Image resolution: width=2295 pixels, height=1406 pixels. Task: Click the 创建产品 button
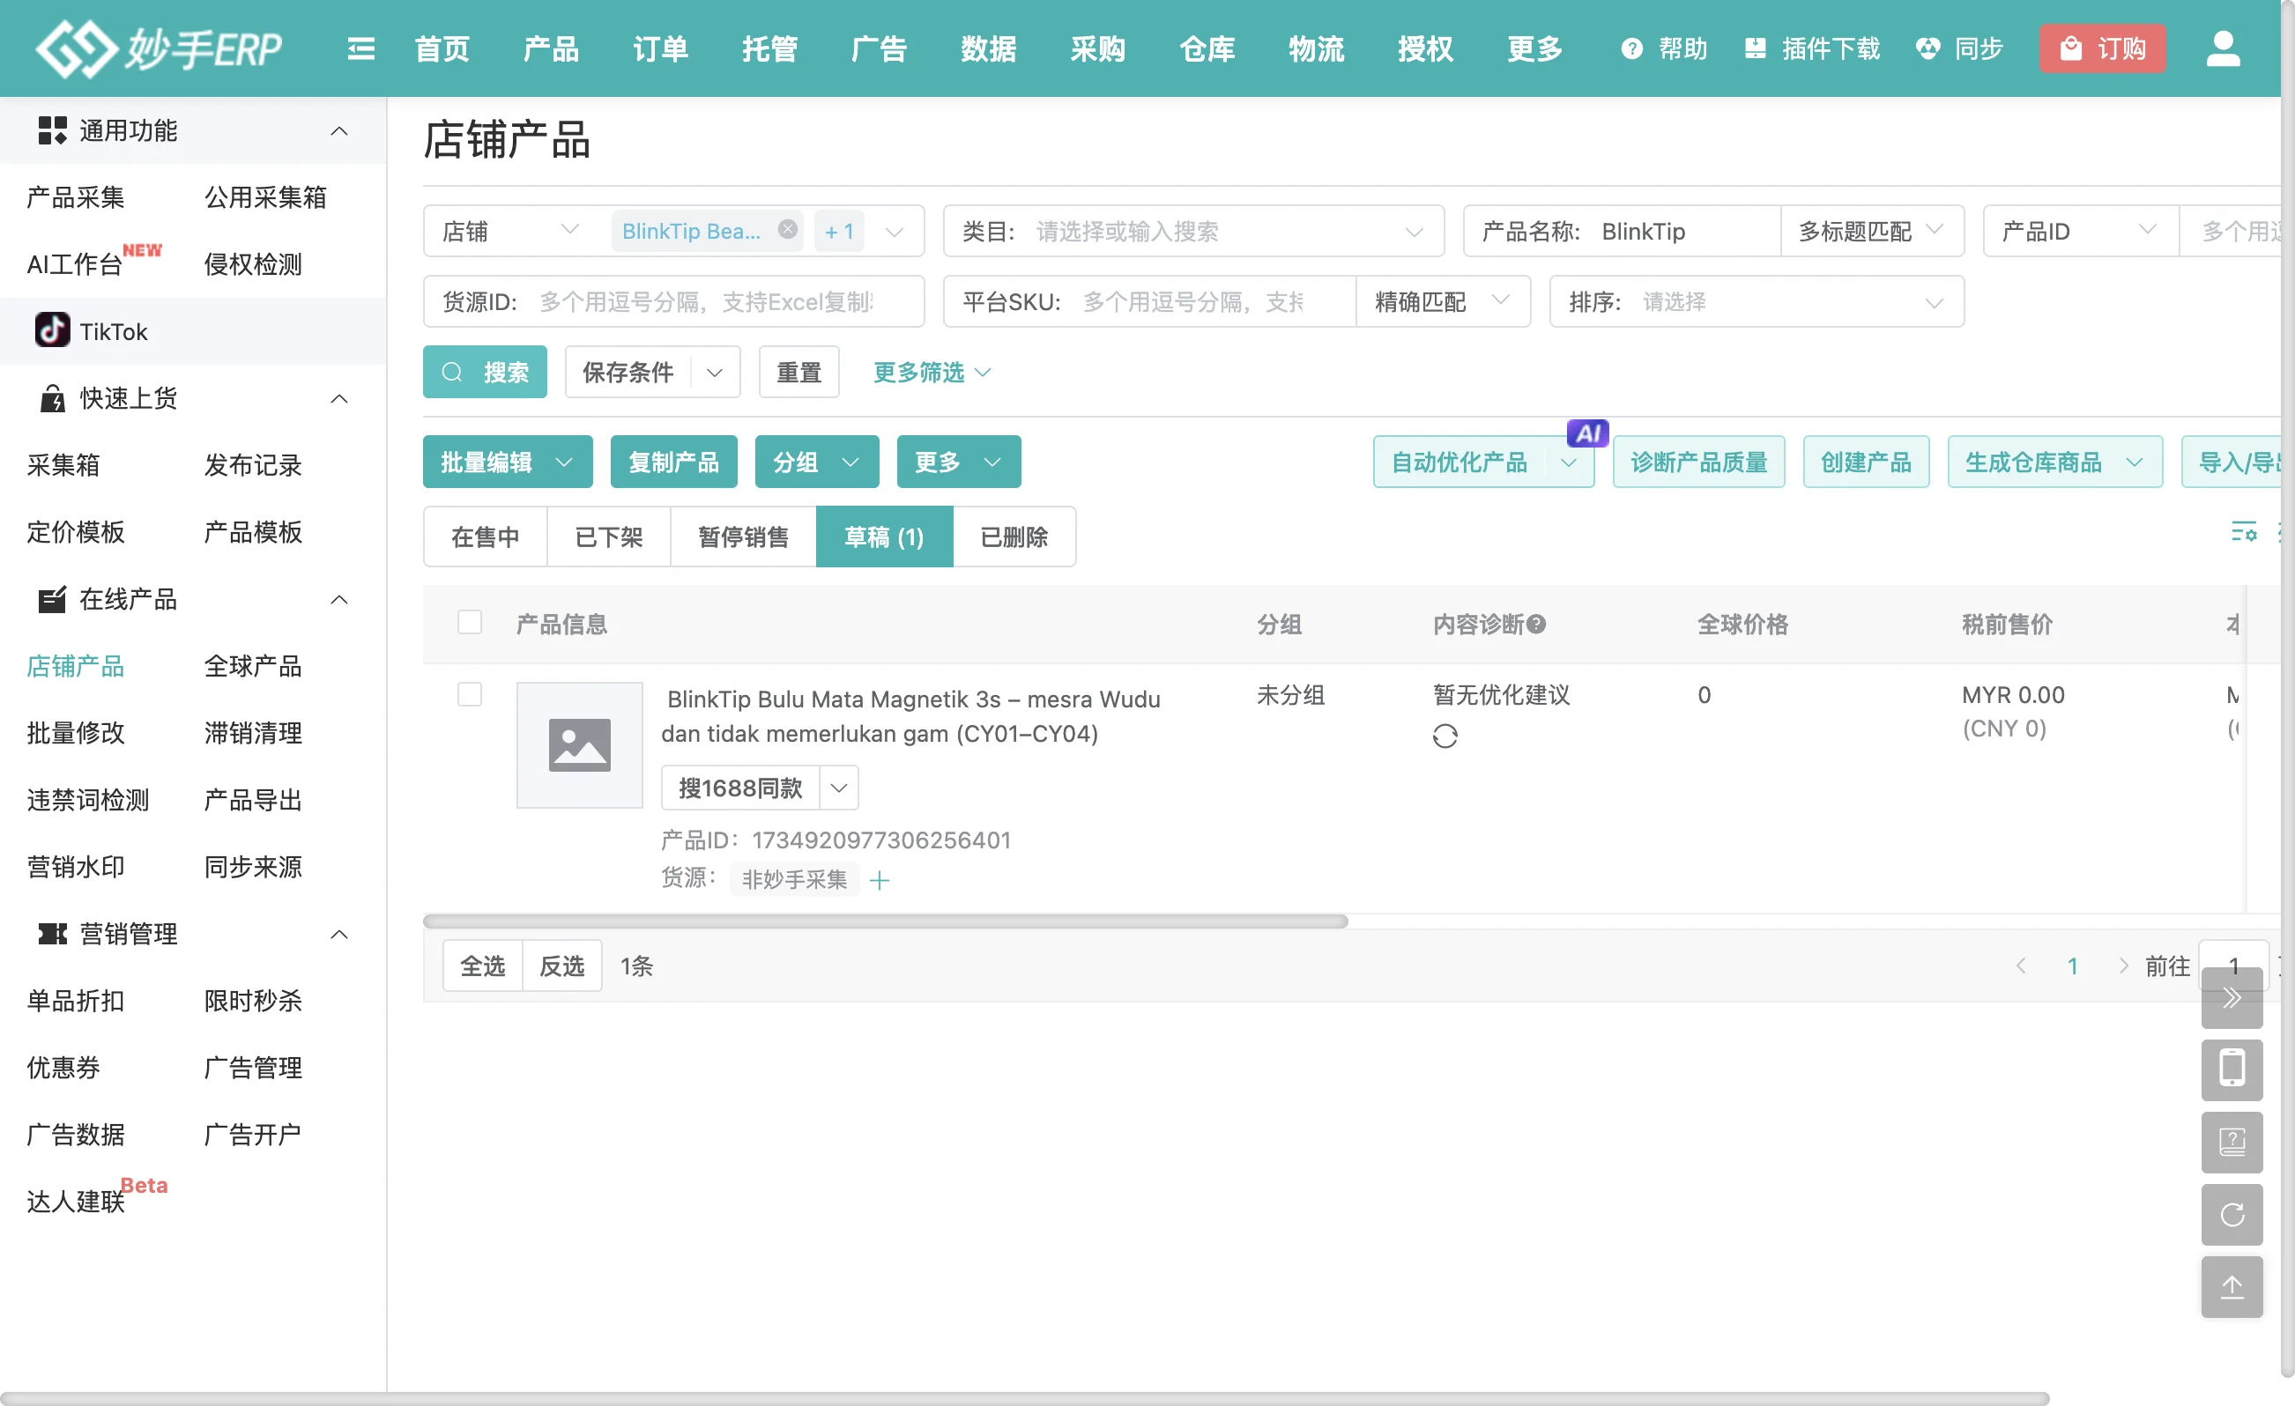tap(1865, 462)
